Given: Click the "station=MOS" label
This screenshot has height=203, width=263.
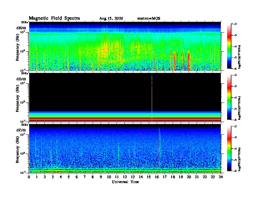Looking at the screenshot, I should point(149,19).
